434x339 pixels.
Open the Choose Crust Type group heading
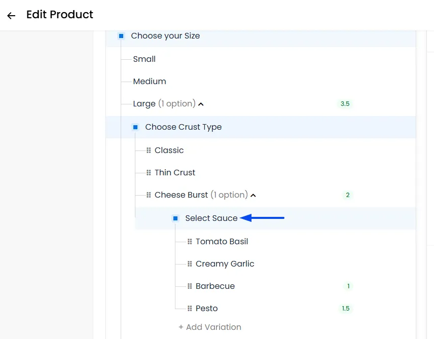click(183, 127)
